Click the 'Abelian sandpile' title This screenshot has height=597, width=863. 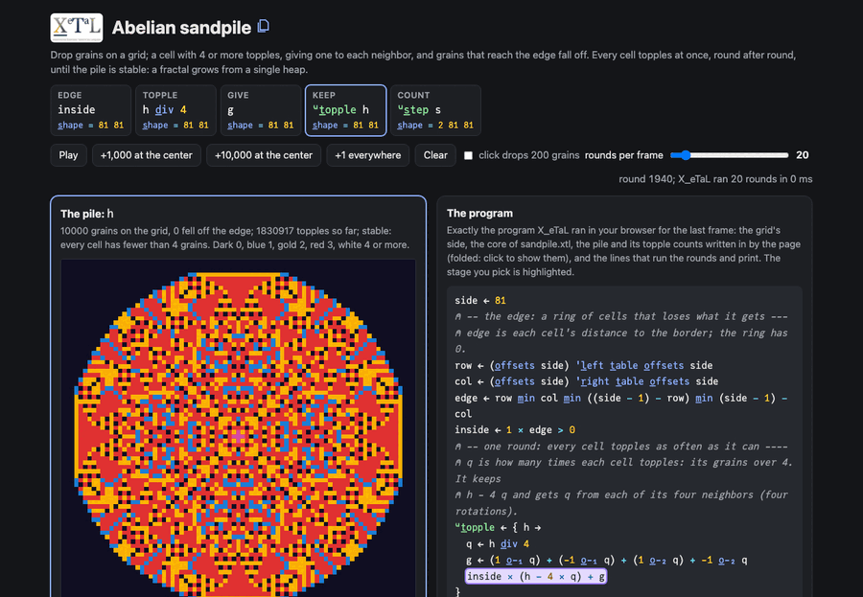181,28
